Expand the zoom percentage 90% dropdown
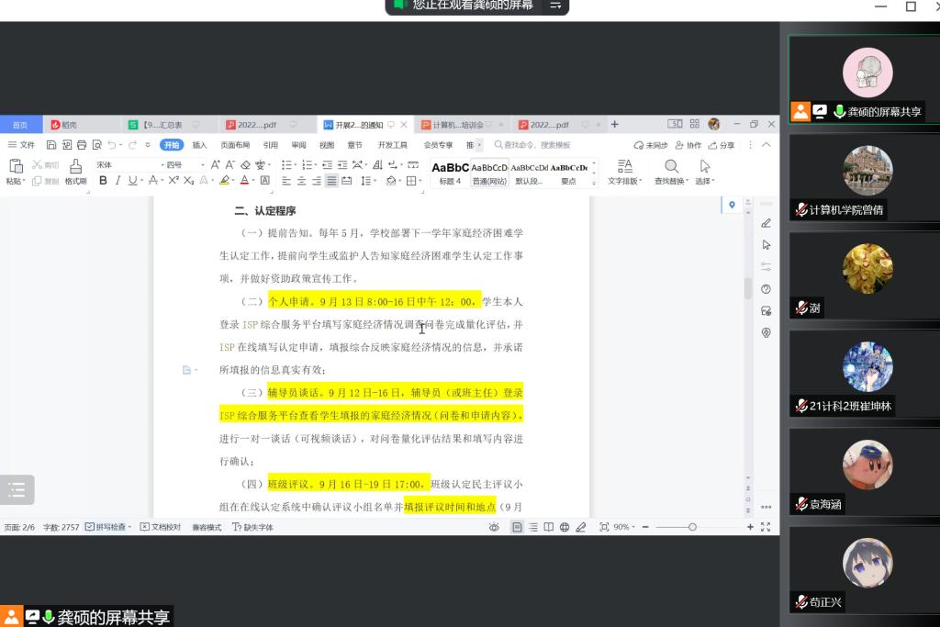The image size is (940, 627). point(624,527)
